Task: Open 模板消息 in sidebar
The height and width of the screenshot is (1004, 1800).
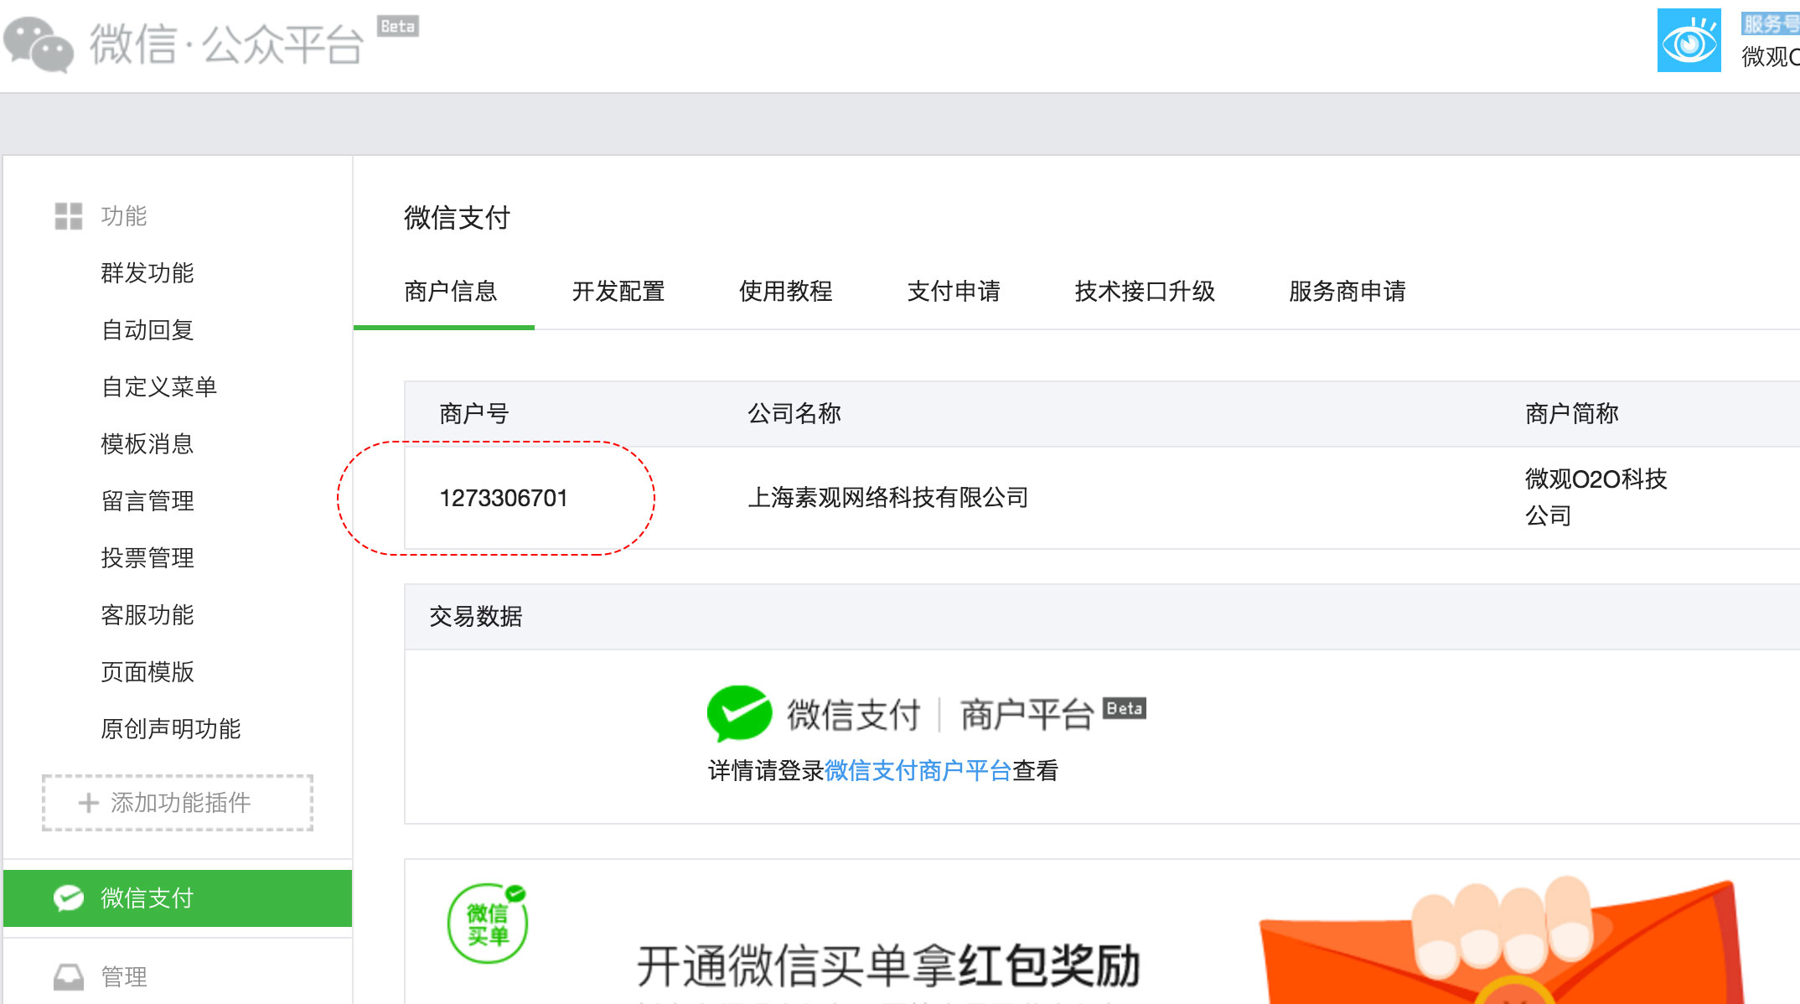Action: tap(147, 443)
